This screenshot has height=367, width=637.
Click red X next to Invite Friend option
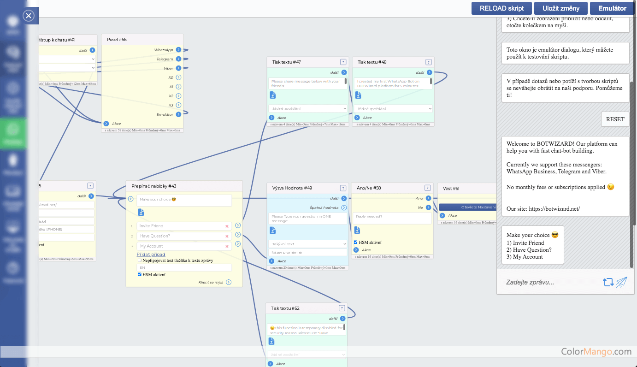227,226
